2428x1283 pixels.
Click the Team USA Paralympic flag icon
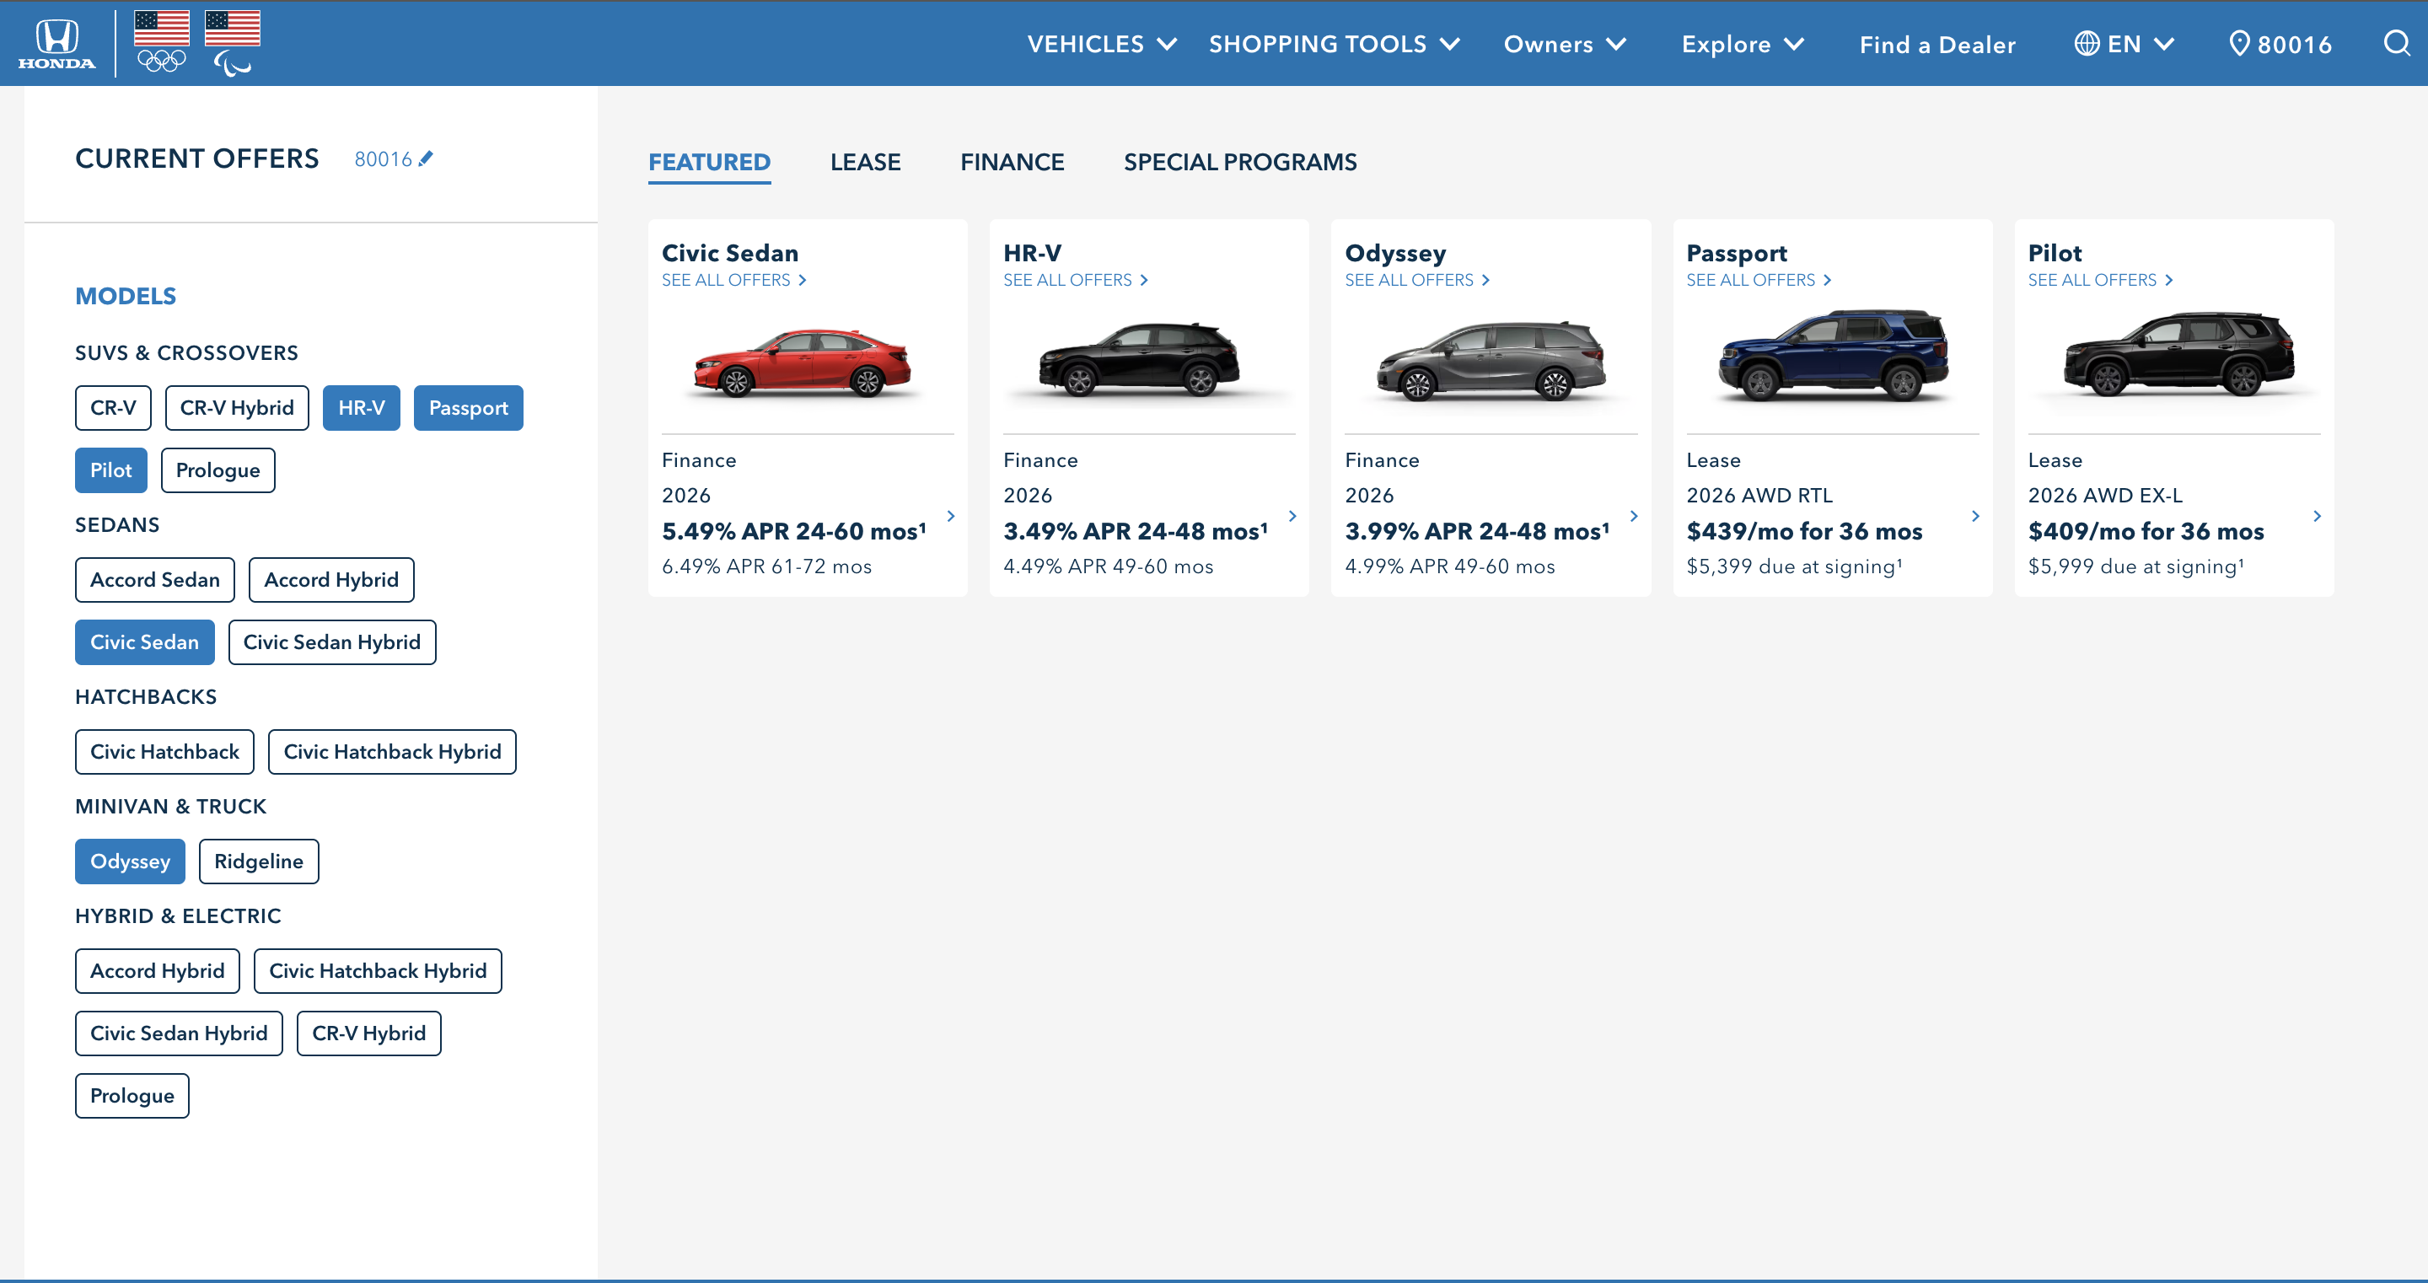pyautogui.click(x=232, y=42)
